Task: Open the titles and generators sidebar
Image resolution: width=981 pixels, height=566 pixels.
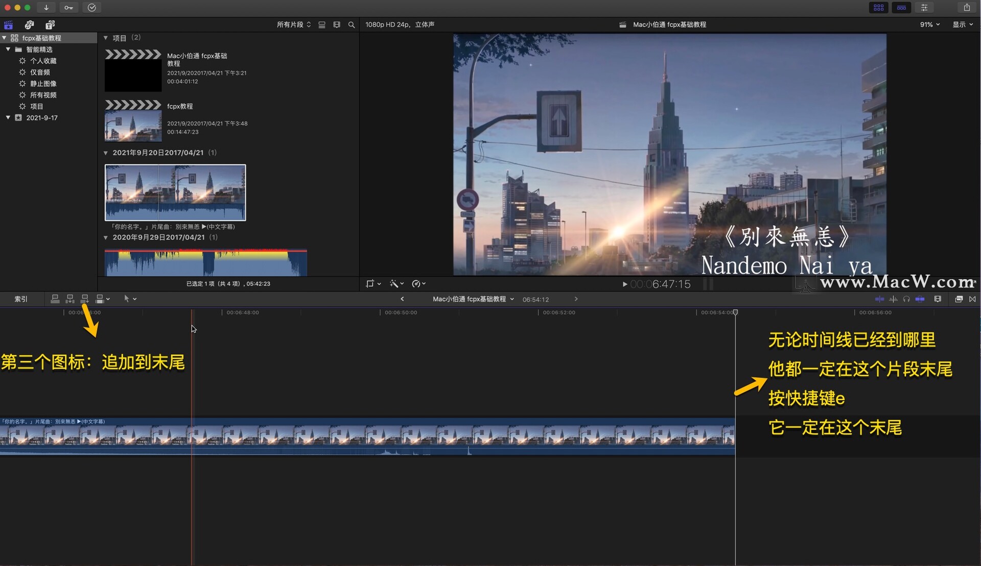Action: (x=50, y=24)
